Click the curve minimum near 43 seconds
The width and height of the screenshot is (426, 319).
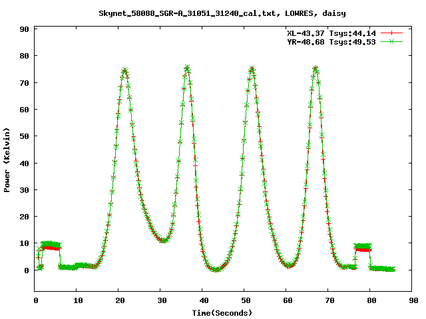216,270
